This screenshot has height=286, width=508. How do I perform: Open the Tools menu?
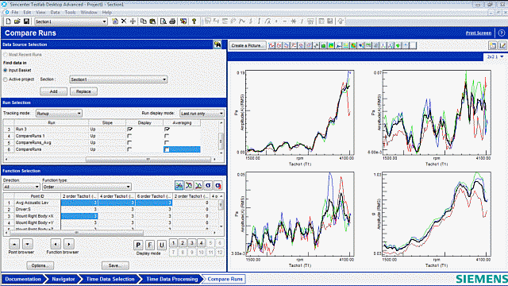click(x=70, y=13)
